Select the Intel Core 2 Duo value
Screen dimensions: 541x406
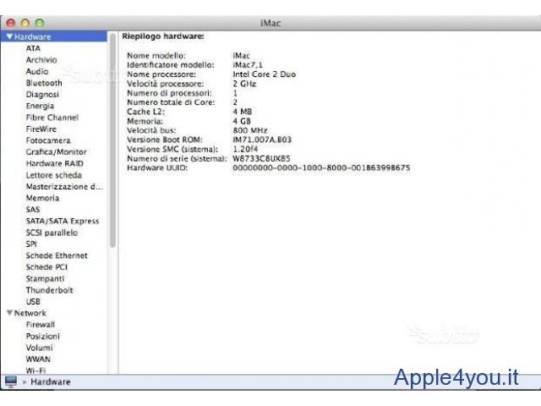[x=265, y=74]
